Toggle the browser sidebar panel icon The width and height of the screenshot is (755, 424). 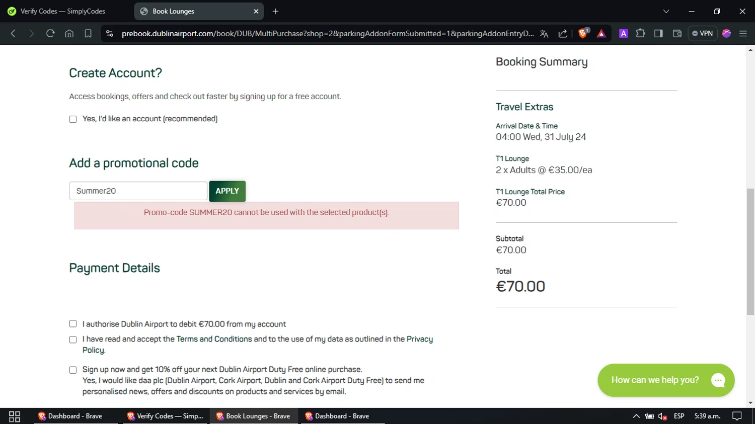click(x=658, y=34)
